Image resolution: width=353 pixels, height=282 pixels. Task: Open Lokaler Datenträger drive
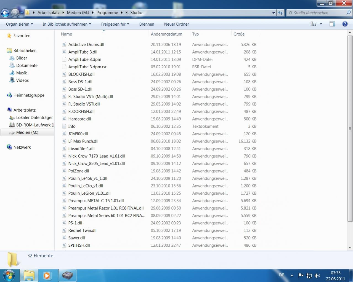[34, 117]
